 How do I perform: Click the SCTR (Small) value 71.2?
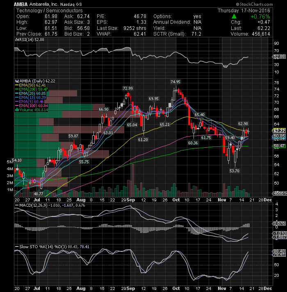pyautogui.click(x=196, y=34)
